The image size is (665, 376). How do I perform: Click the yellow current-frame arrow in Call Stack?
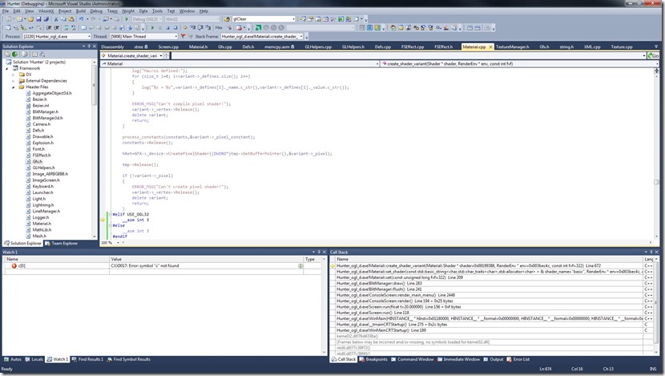pyautogui.click(x=332, y=265)
